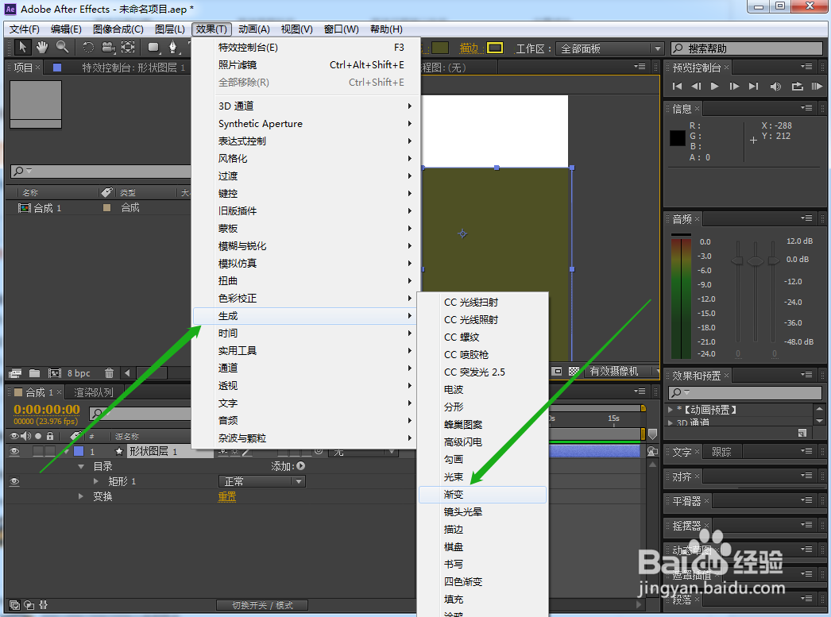Viewport: 831px width, 617px height.
Task: Select the Pen tool
Action: pyautogui.click(x=172, y=47)
